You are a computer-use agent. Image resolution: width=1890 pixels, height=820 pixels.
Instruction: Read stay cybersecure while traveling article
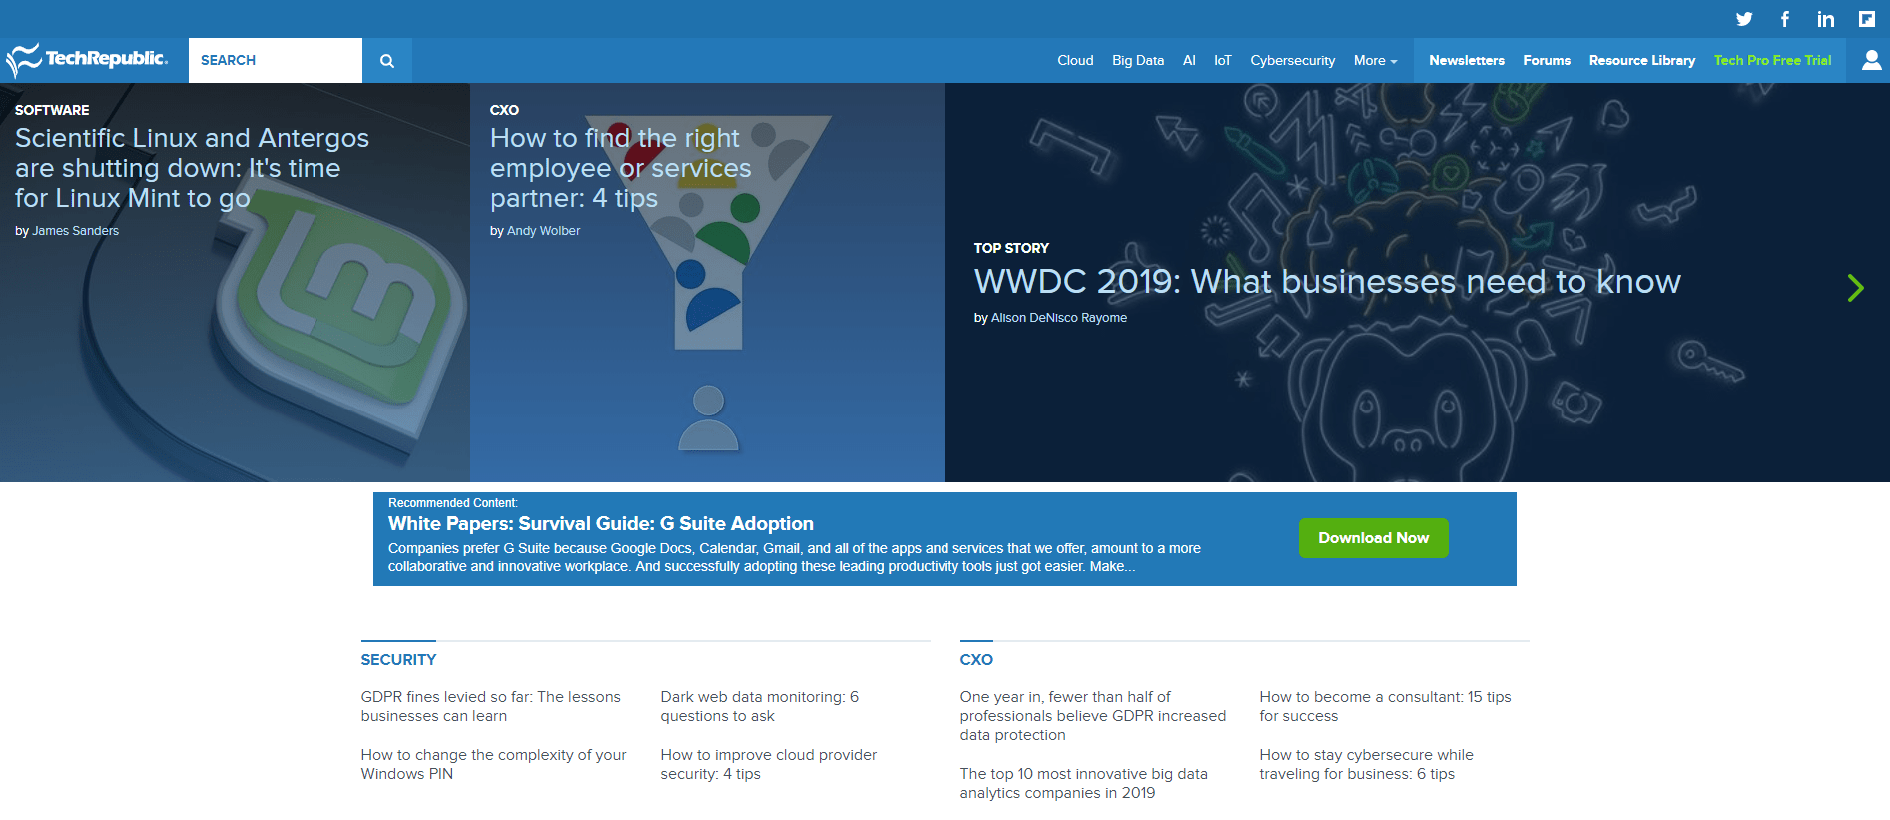pos(1366,764)
